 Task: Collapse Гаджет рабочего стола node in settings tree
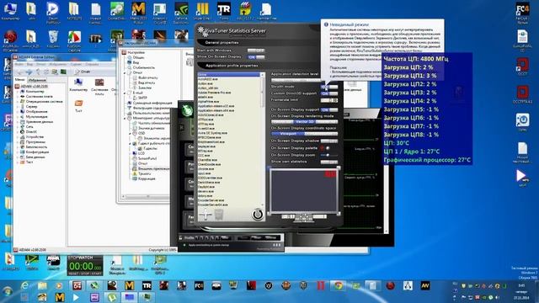point(131,143)
